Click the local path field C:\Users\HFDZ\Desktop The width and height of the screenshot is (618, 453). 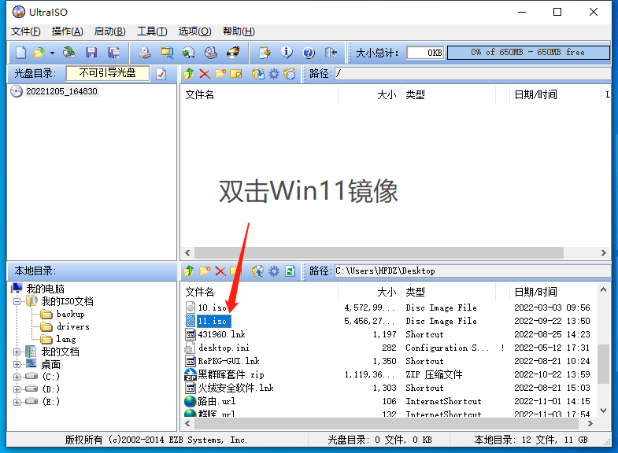[473, 271]
